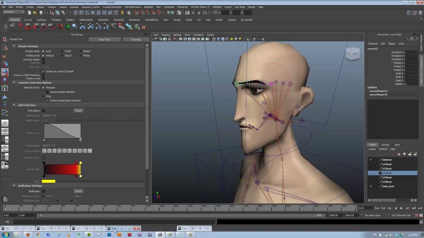Click the Falloff color gradient ramp
Screen dimensions: 424x238
click(62, 169)
